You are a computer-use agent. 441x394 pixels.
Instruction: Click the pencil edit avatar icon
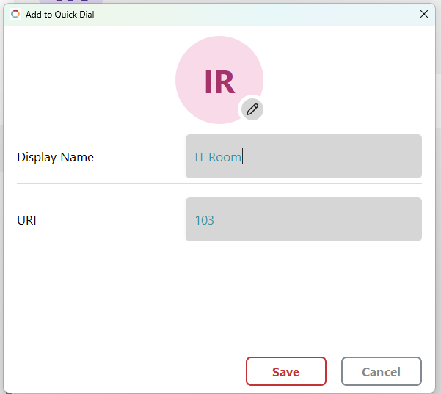[x=252, y=109]
